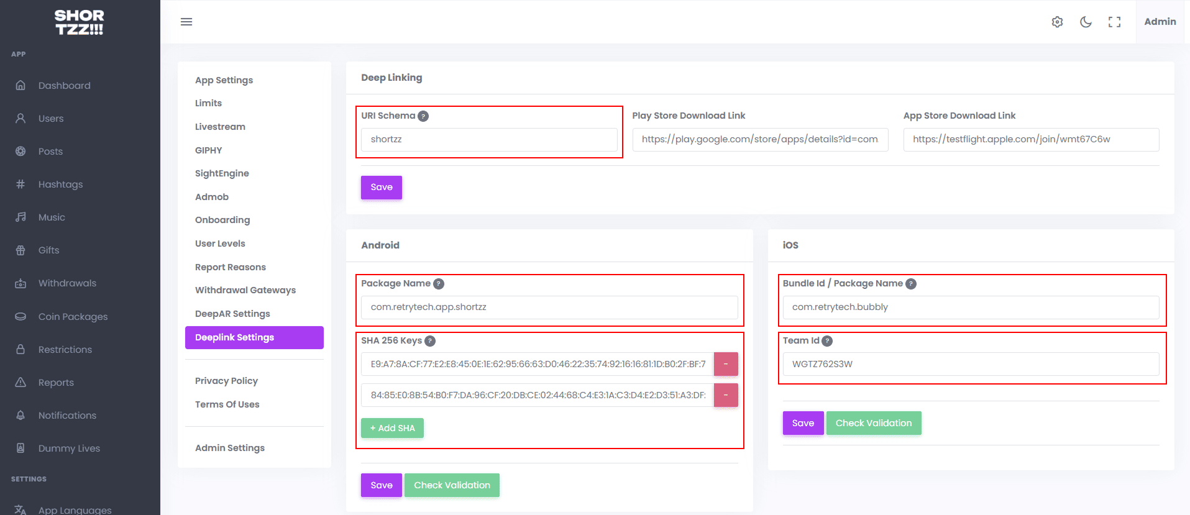Click the URI Schema help icon

click(x=423, y=116)
